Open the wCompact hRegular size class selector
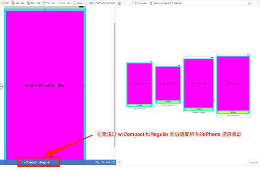 37,162
